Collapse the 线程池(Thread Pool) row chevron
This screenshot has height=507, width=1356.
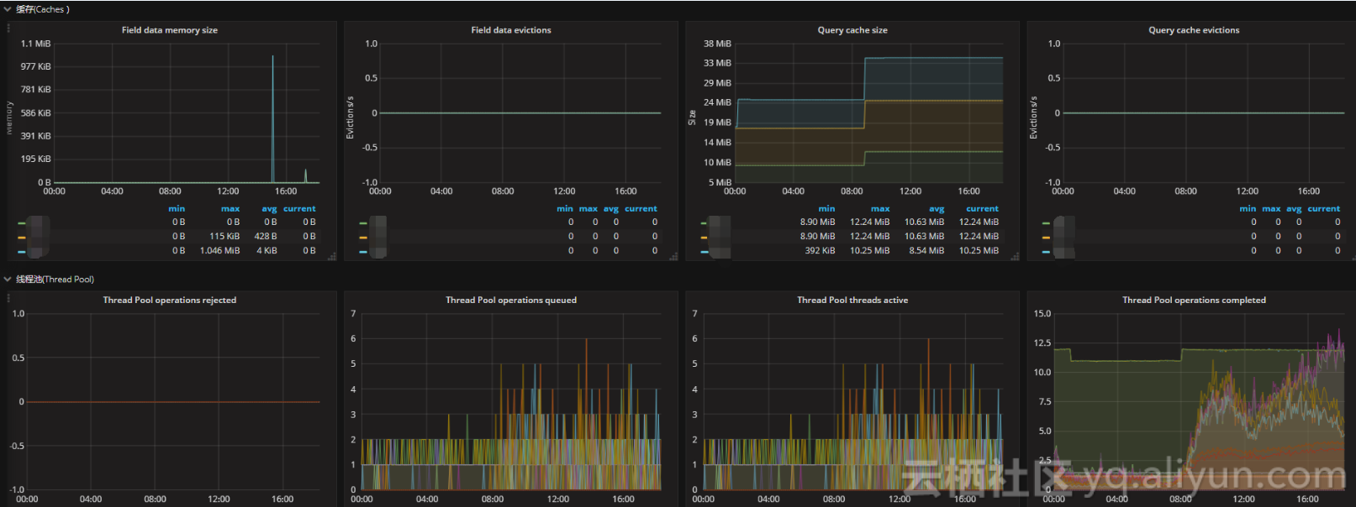click(x=8, y=279)
